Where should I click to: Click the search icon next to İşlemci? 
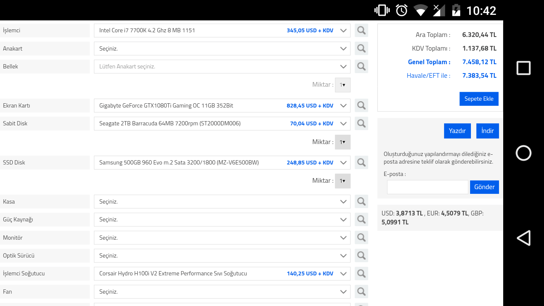pyautogui.click(x=361, y=30)
